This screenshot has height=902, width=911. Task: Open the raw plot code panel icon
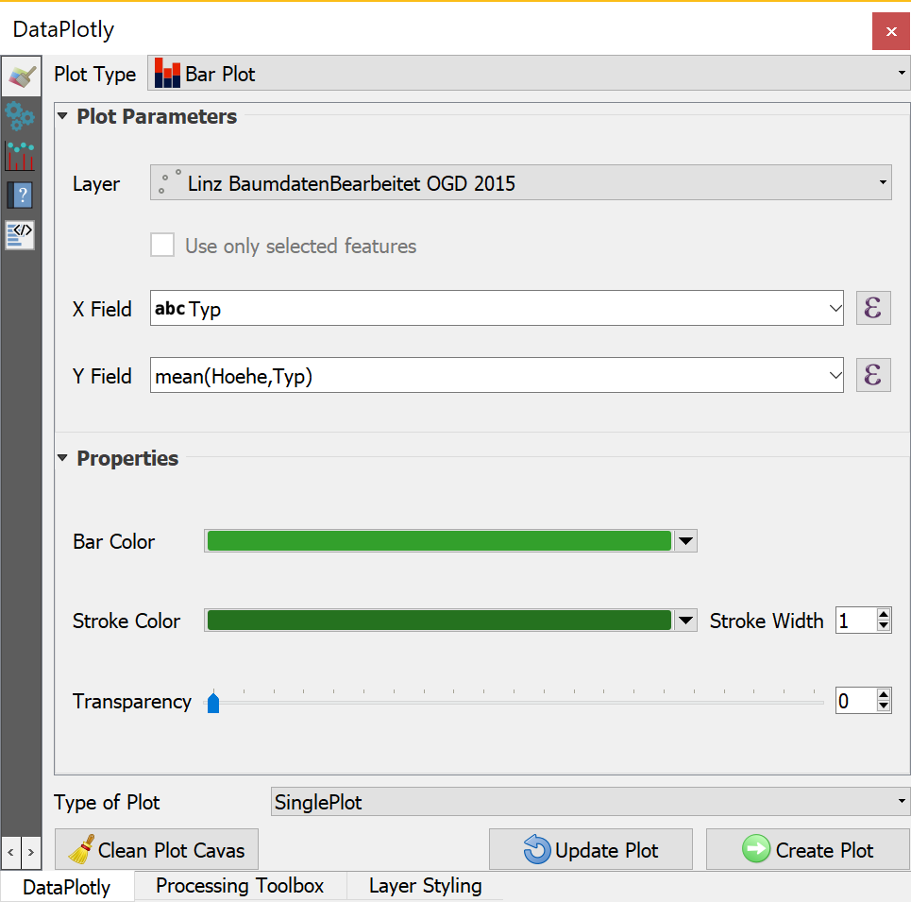pyautogui.click(x=21, y=234)
